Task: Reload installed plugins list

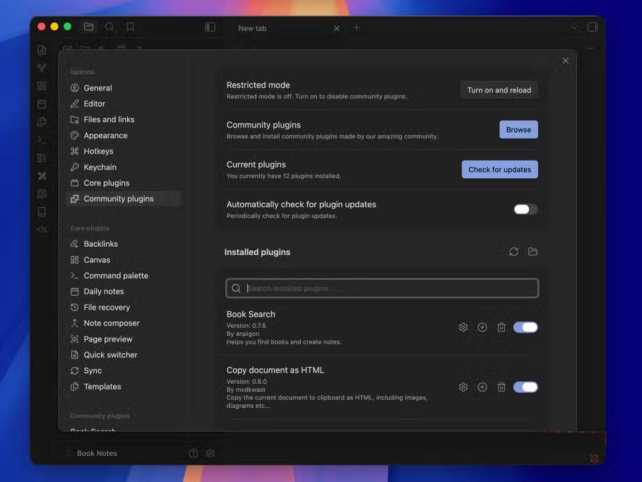Action: (x=514, y=252)
